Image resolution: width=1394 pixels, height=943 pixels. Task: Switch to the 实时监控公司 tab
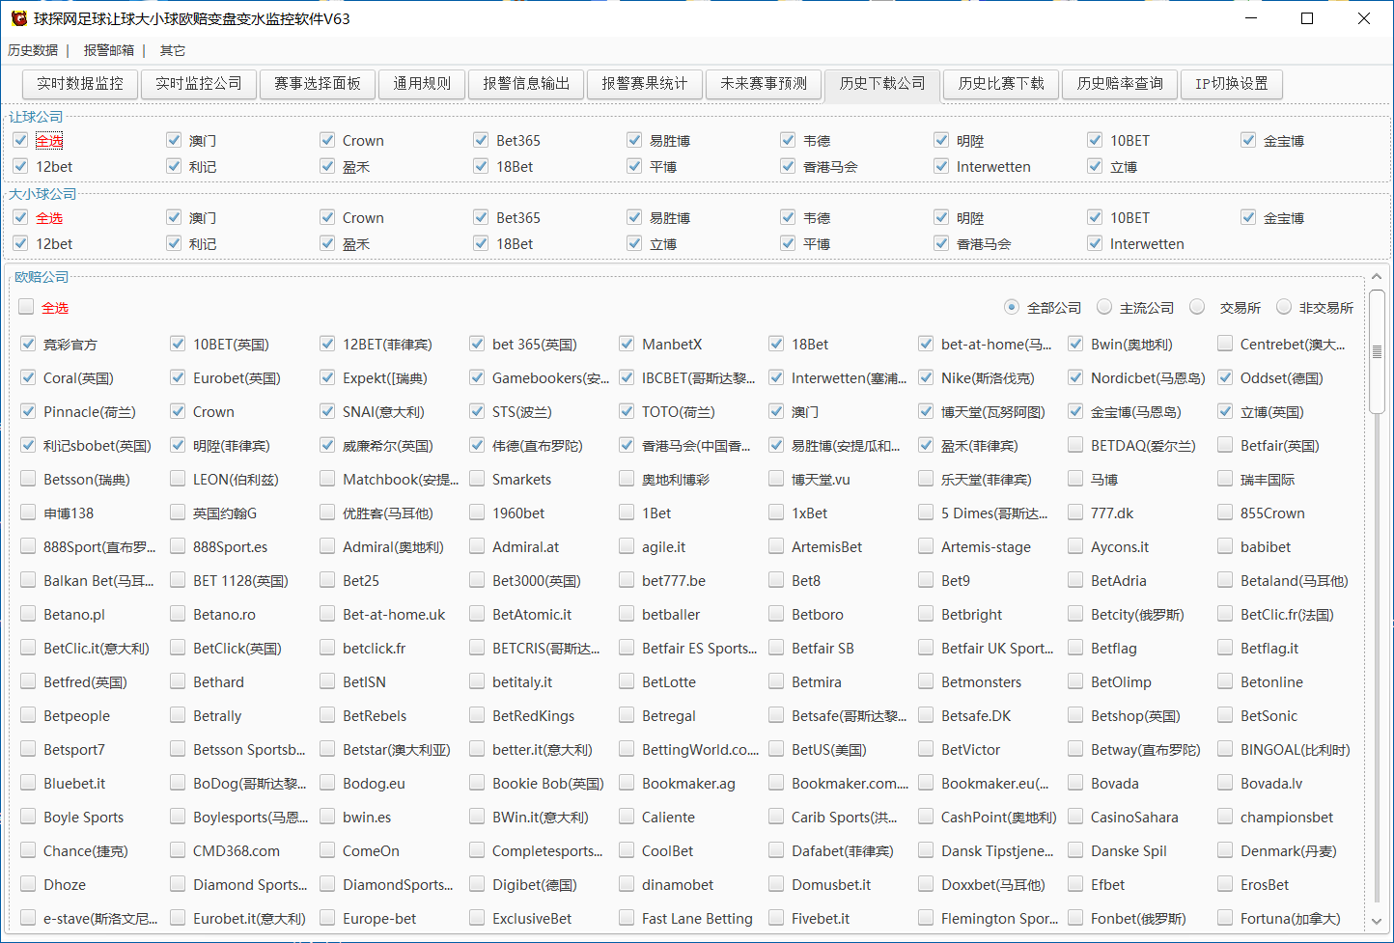pos(199,84)
